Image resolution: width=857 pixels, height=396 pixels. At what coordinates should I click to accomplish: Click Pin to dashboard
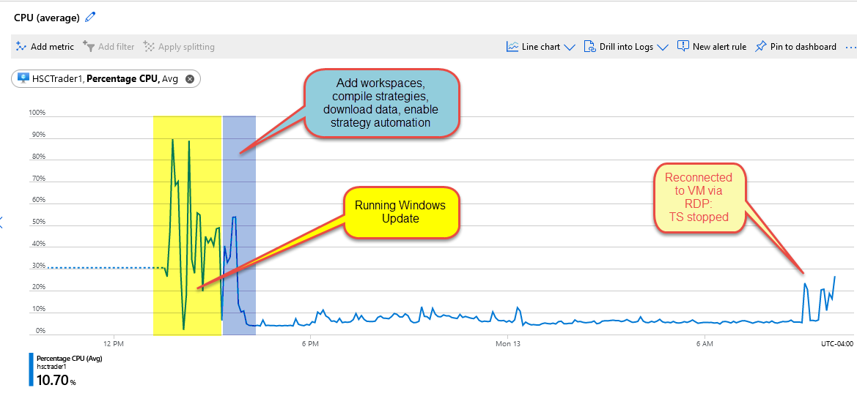pos(796,47)
